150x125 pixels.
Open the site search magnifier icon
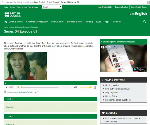[145, 22]
